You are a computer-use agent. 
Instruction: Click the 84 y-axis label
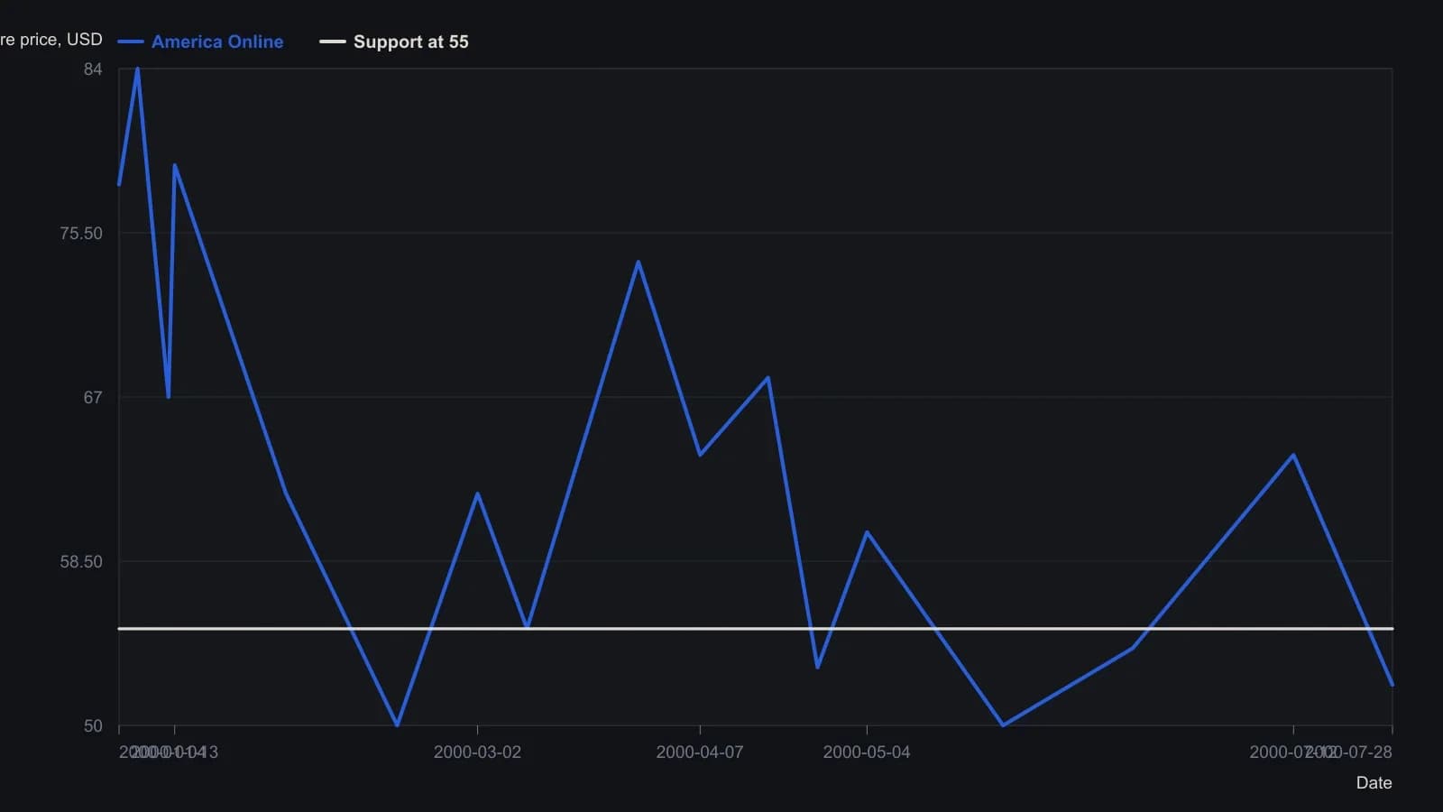93,69
